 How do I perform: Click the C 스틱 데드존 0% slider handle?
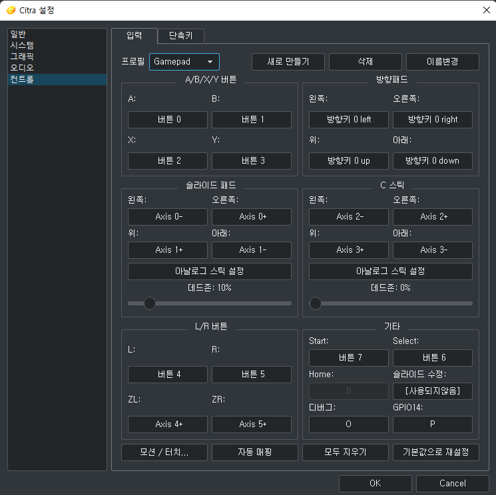316,303
